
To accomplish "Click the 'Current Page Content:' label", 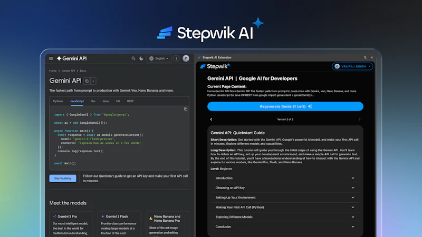I will [227, 86].
